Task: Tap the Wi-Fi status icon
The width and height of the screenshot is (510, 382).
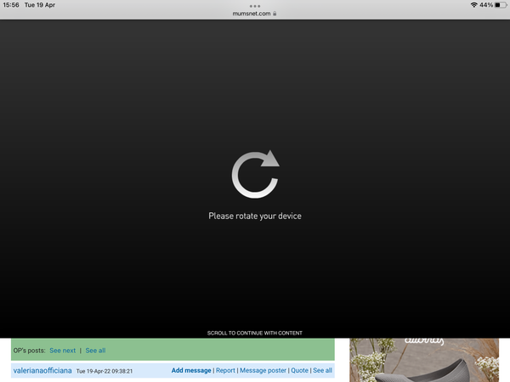Action: [473, 5]
